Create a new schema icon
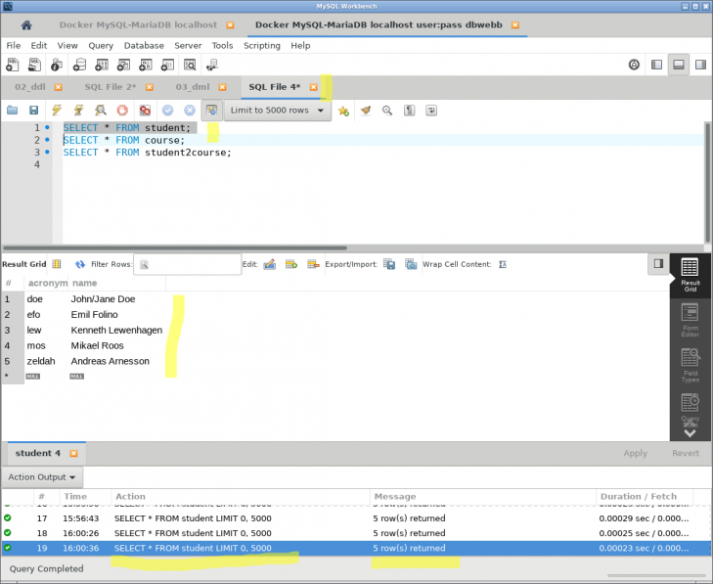Screen dimensions: 713x584 pyautogui.click(x=79, y=65)
